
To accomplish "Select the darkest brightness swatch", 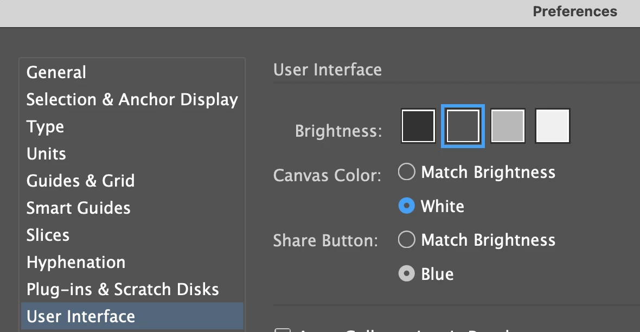I will point(418,126).
